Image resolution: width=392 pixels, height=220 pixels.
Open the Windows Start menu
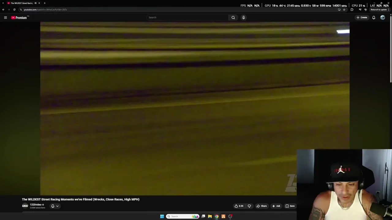pyautogui.click(x=162, y=216)
